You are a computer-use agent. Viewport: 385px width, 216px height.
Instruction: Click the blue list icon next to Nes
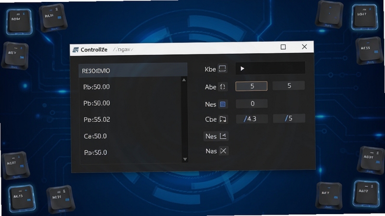(223, 104)
